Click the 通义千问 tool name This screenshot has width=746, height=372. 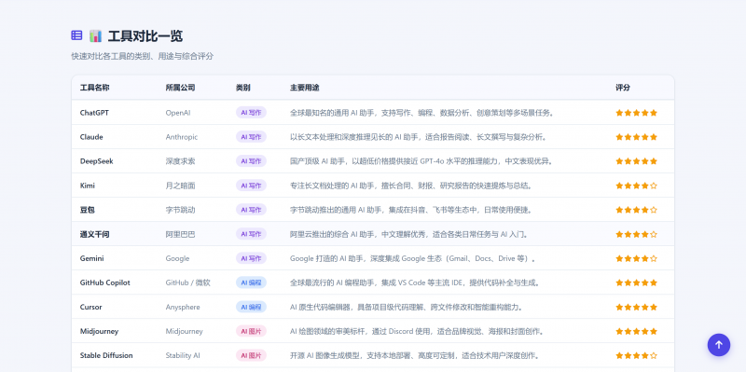pos(95,234)
